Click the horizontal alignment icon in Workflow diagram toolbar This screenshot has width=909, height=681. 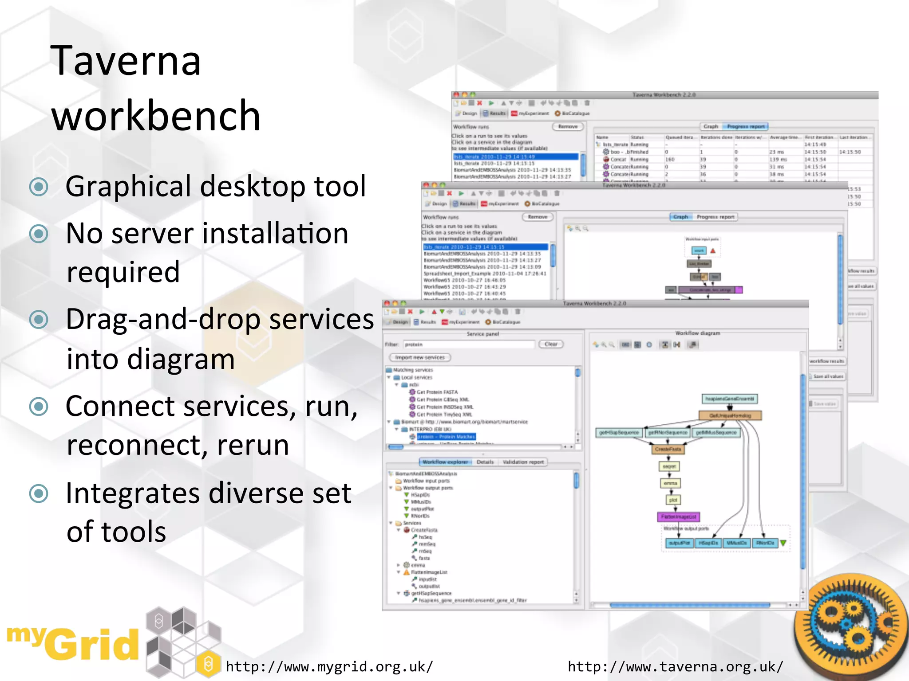pyautogui.click(x=676, y=344)
